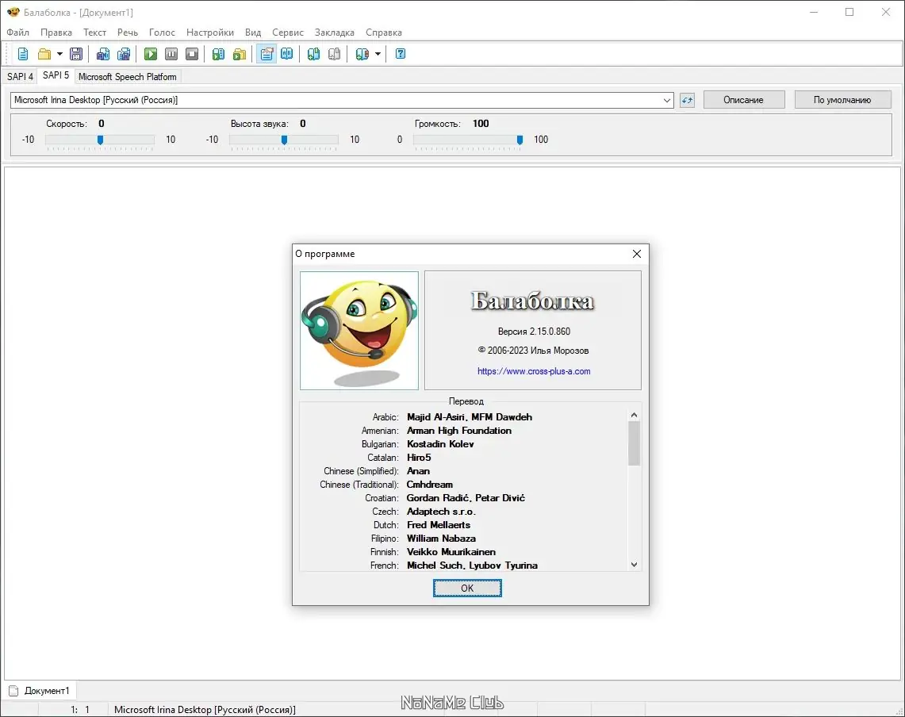
Task: Switch to the Microsoft Speech Platform tab
Action: [127, 77]
